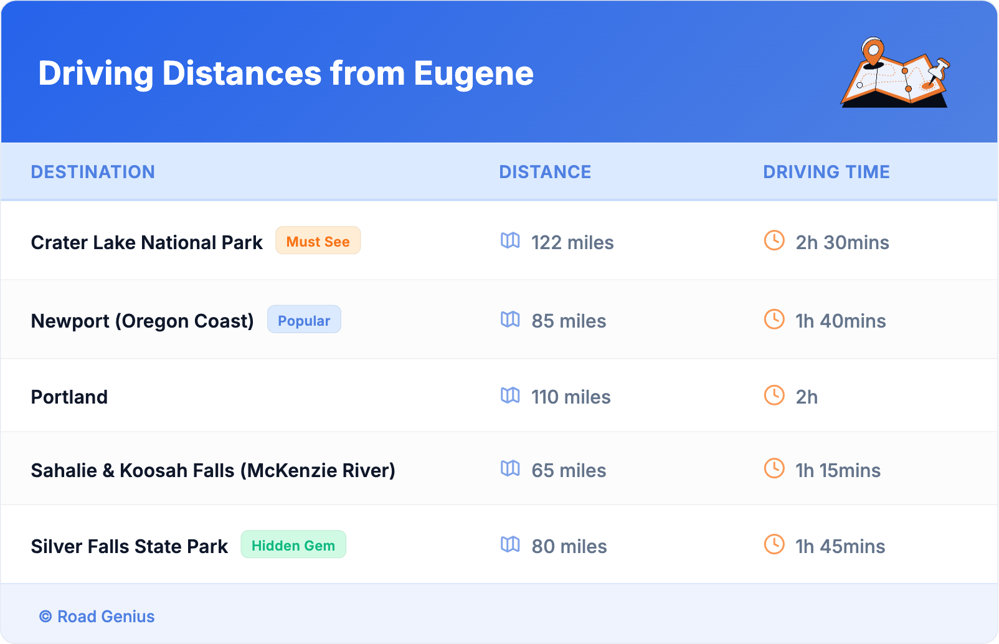Viewport: 999px width, 644px height.
Task: Click the Destination column header
Action: coord(93,172)
